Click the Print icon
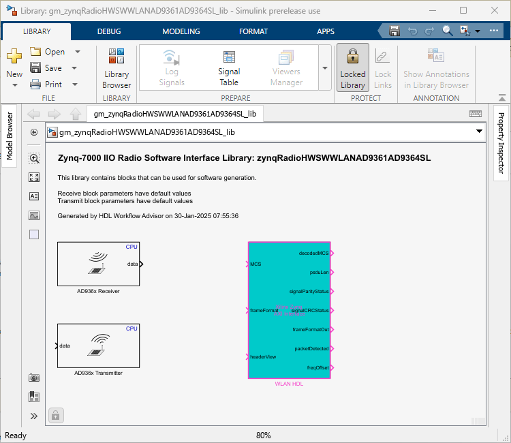This screenshot has height=443, width=511. tap(35, 85)
